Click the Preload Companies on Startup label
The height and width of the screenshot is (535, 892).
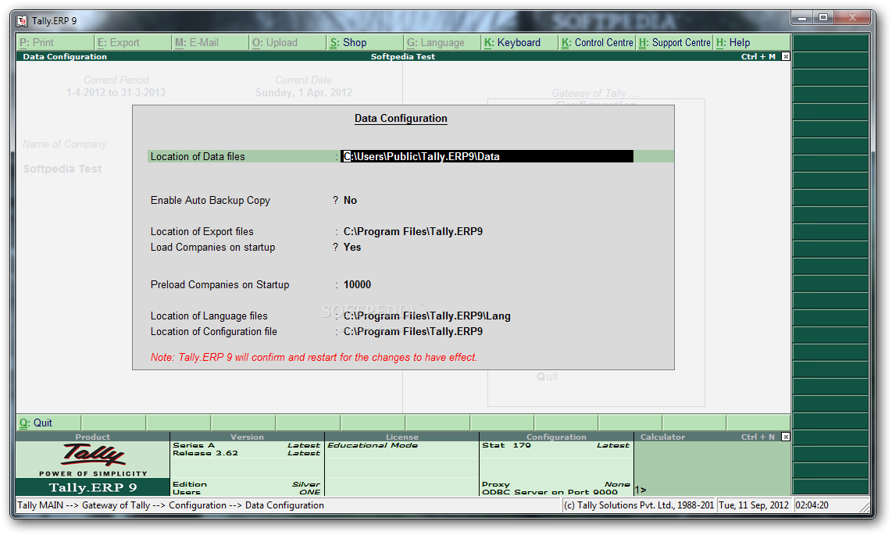coord(219,285)
